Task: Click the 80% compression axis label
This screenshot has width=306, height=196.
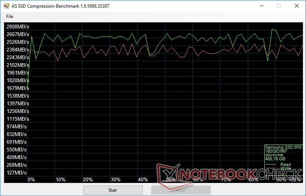Action: click(254, 180)
